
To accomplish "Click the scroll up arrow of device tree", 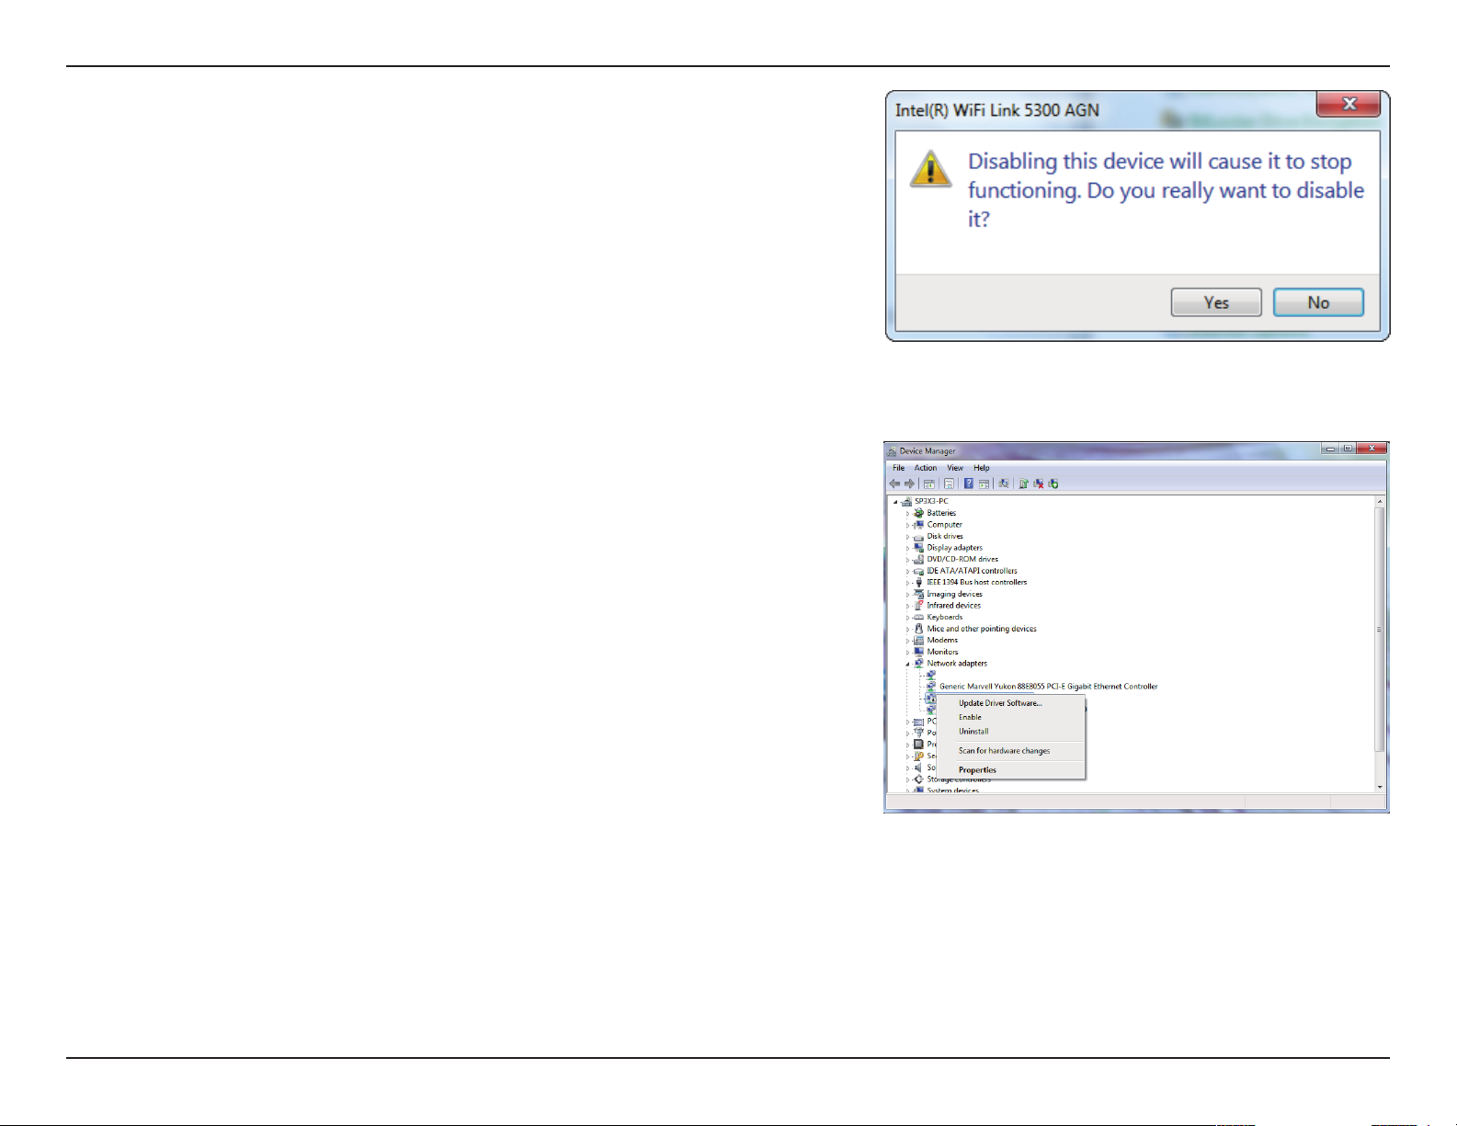I will [1379, 502].
